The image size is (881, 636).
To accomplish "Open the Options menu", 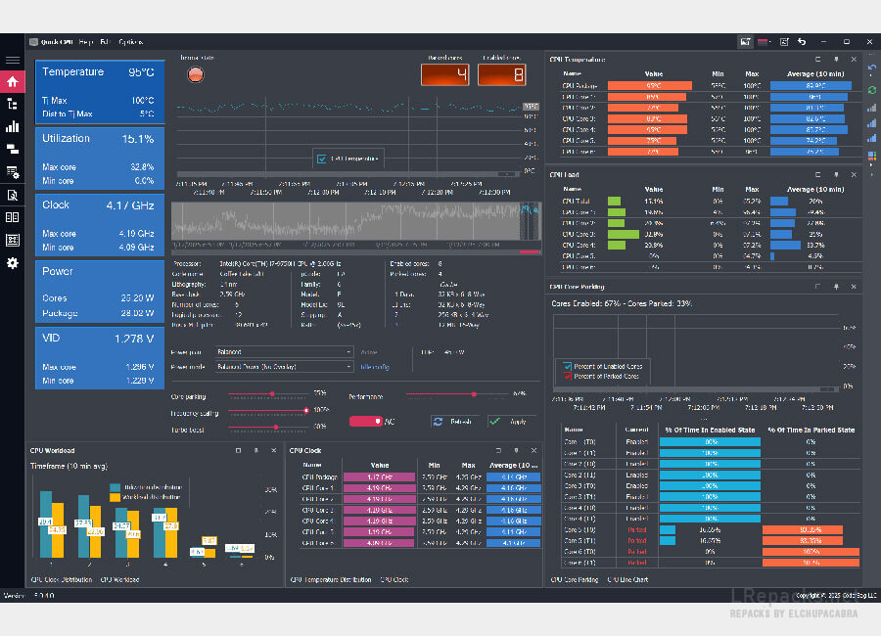I will [x=130, y=42].
